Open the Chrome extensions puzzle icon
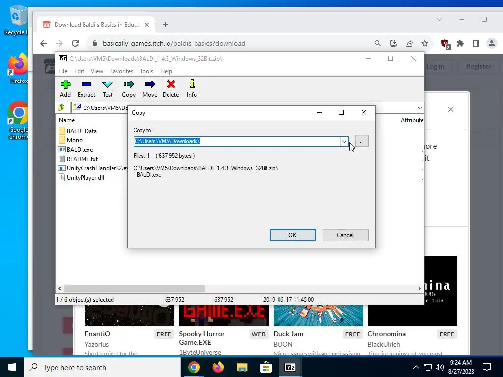This screenshot has height=377, width=503. [460, 43]
